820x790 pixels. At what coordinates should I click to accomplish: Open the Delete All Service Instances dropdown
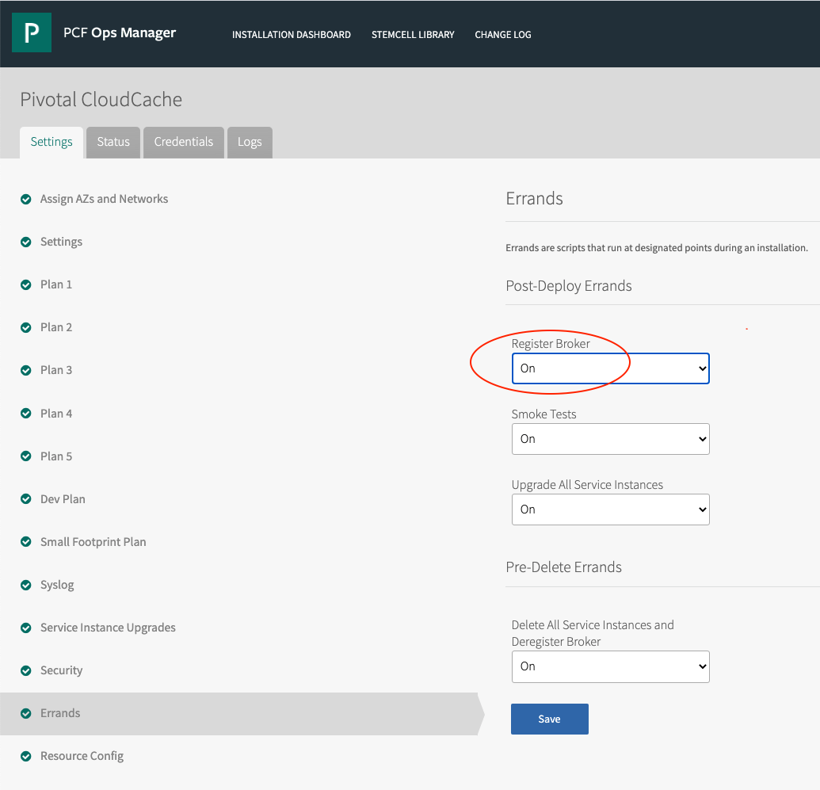click(610, 666)
